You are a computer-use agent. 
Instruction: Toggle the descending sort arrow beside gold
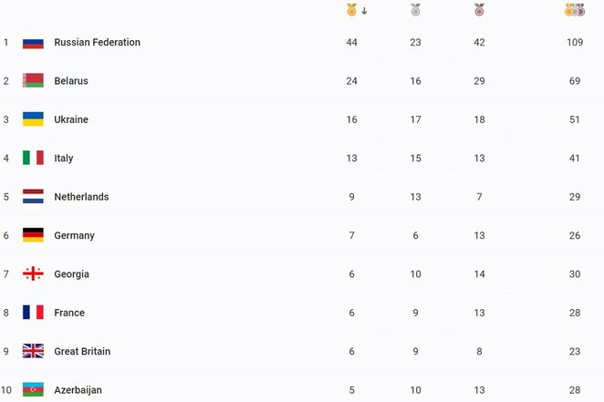364,12
